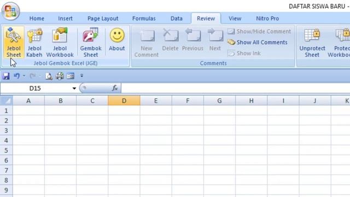Viewport: 350px width, 197px height.
Task: Select column C header
Action: coord(92,101)
